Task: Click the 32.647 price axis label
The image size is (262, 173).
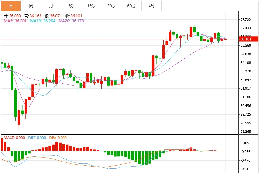Action: [x=245, y=80]
